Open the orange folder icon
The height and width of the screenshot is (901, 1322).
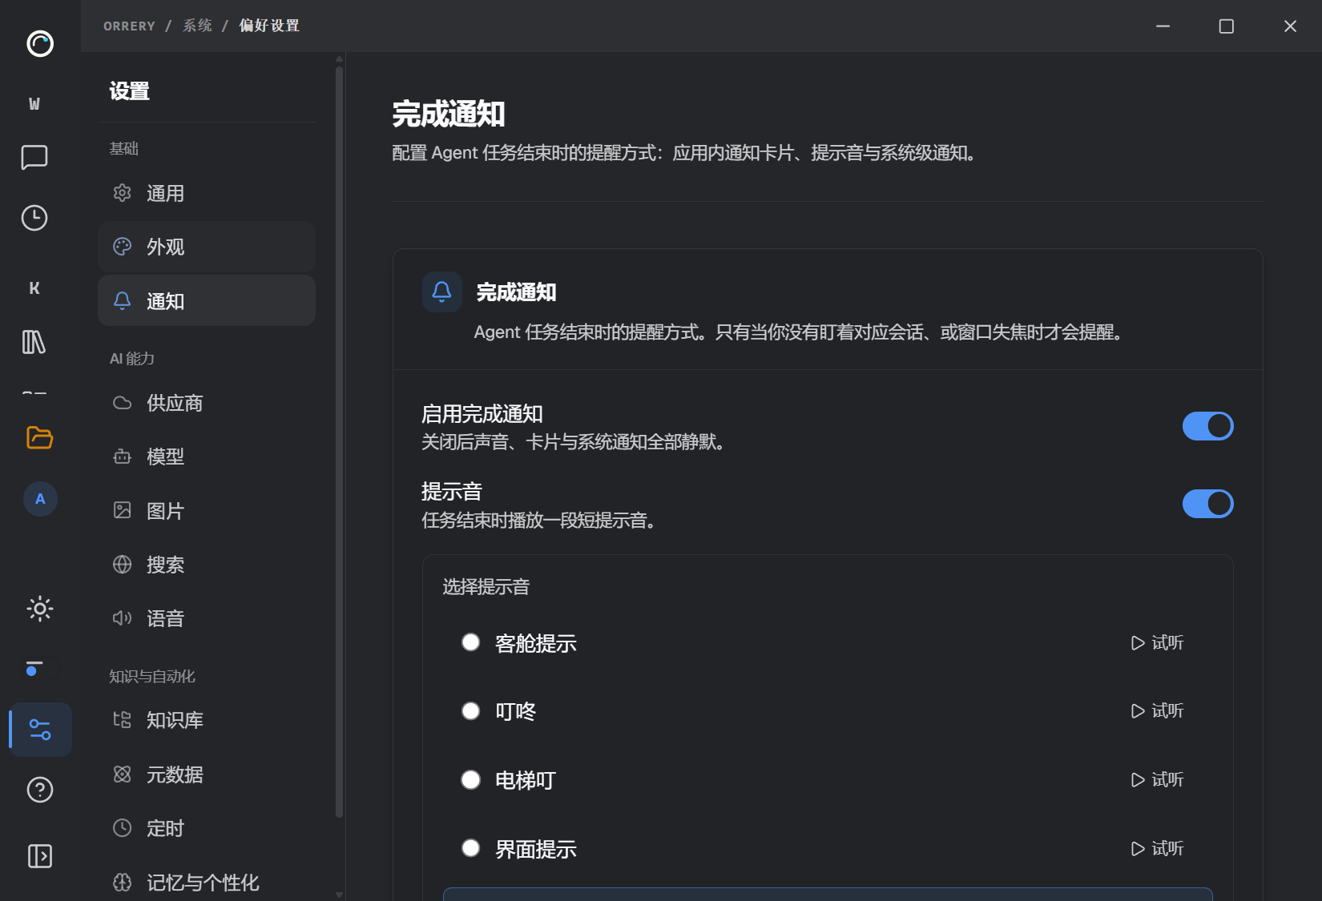coord(39,437)
